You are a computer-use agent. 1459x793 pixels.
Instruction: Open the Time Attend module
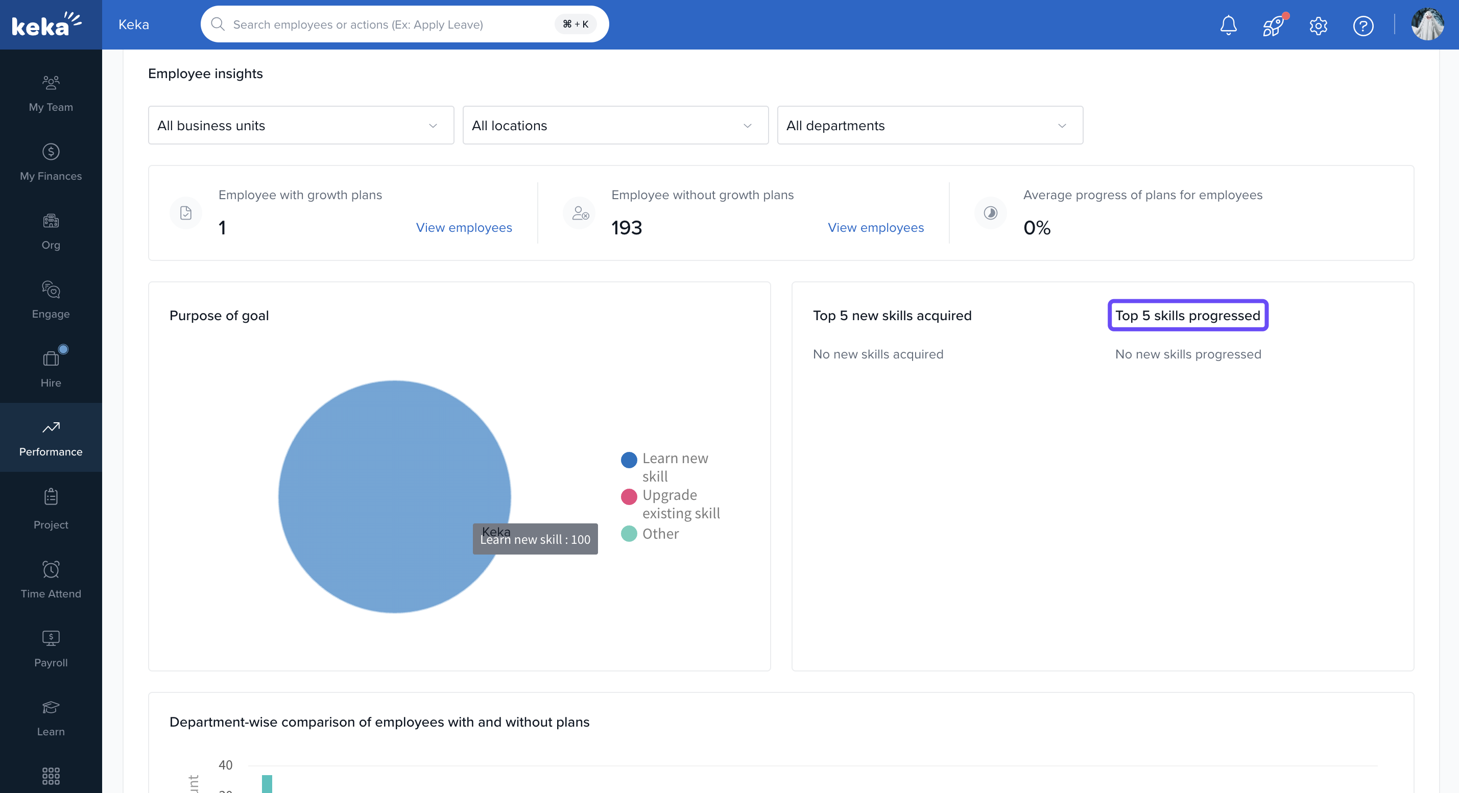coord(51,580)
